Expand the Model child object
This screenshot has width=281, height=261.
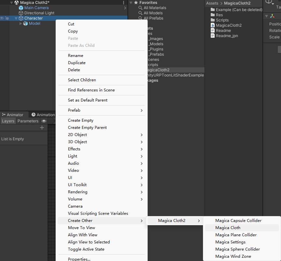[x=20, y=23]
